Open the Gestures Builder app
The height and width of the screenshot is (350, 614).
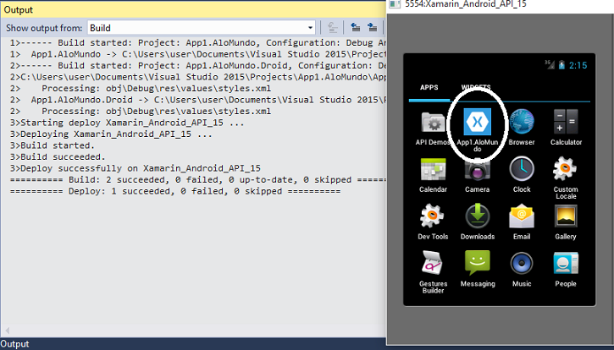click(x=433, y=271)
